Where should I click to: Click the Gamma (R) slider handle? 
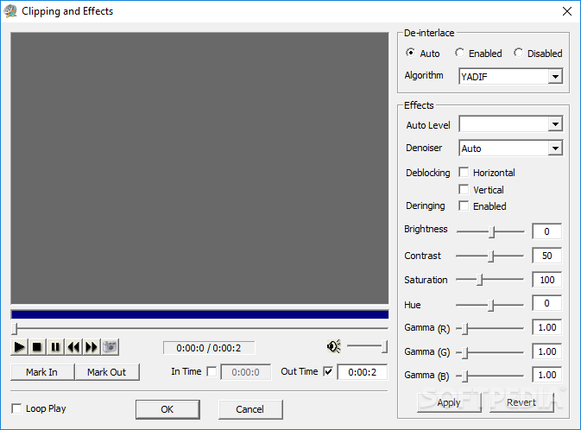point(465,329)
